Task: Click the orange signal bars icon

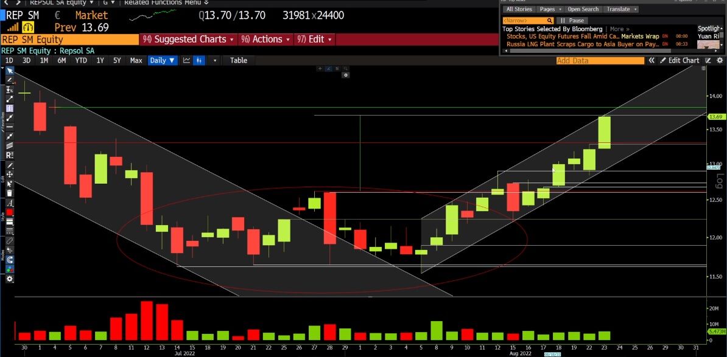Action: [12, 27]
